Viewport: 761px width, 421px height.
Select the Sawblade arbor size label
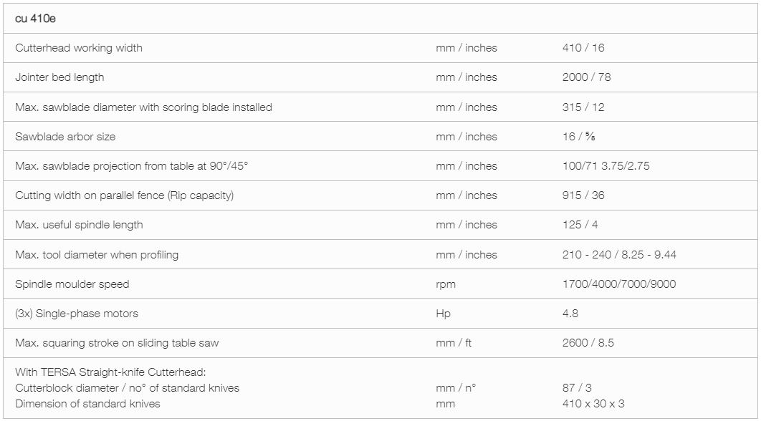click(65, 137)
